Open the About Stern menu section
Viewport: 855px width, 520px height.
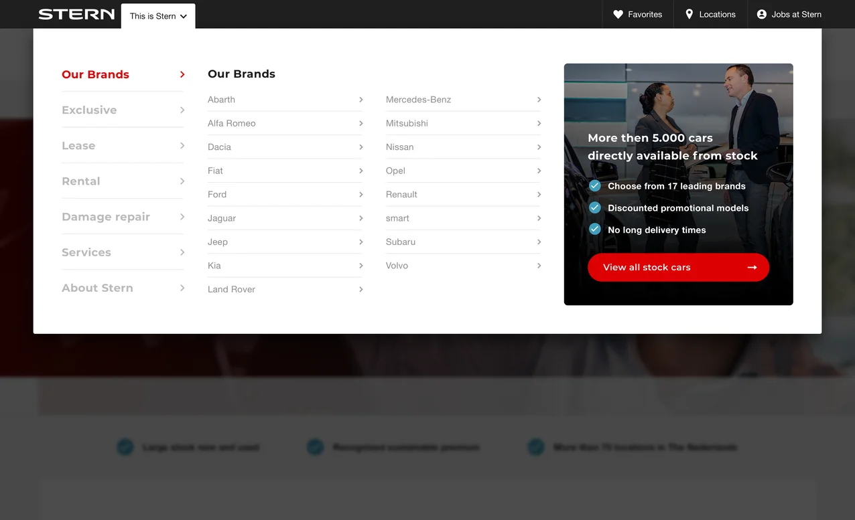97,288
